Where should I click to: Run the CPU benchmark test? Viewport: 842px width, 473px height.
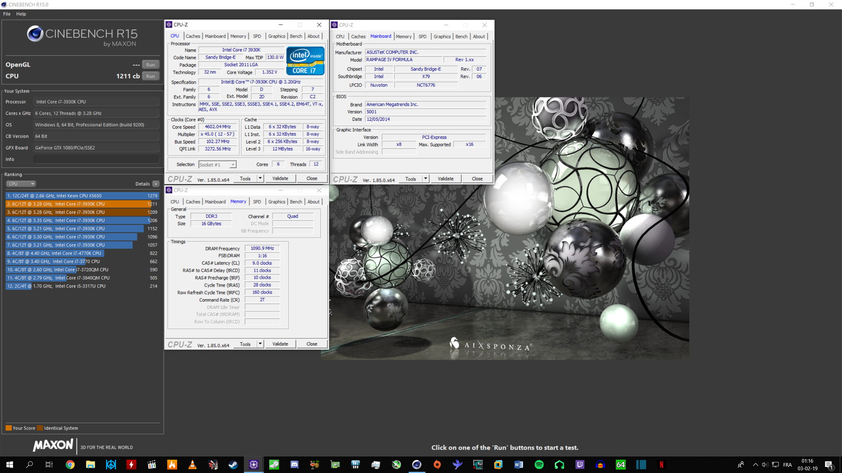coord(150,76)
